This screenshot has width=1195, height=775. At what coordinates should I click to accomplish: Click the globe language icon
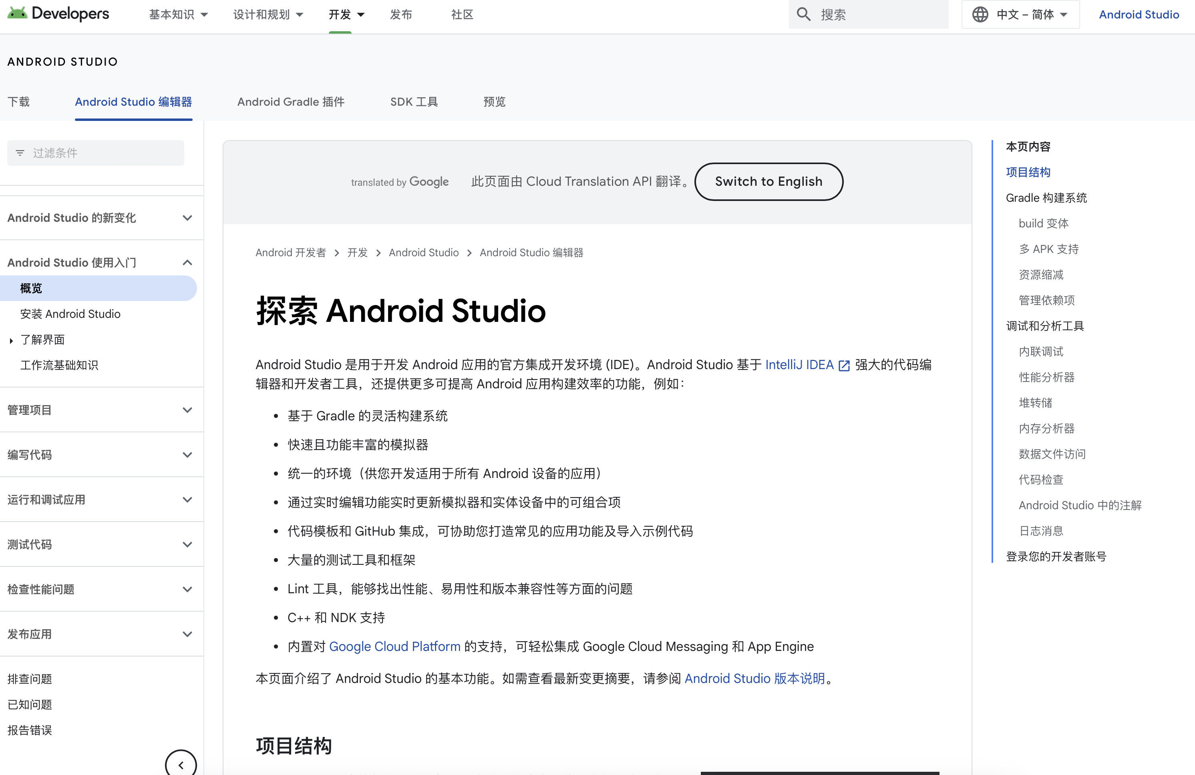pos(980,14)
